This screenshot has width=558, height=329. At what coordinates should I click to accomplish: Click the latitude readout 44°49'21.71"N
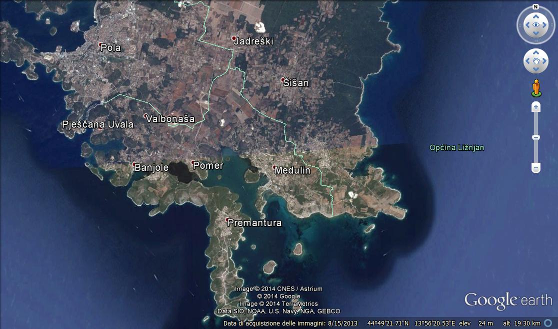click(388, 324)
